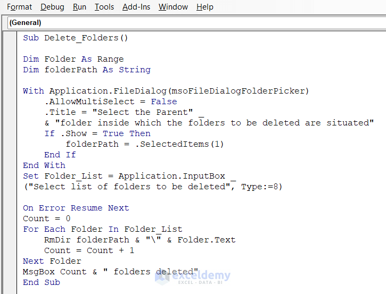Click the 'If .Show = True Then' line
Screen dimensions: 386x294
pos(97,133)
